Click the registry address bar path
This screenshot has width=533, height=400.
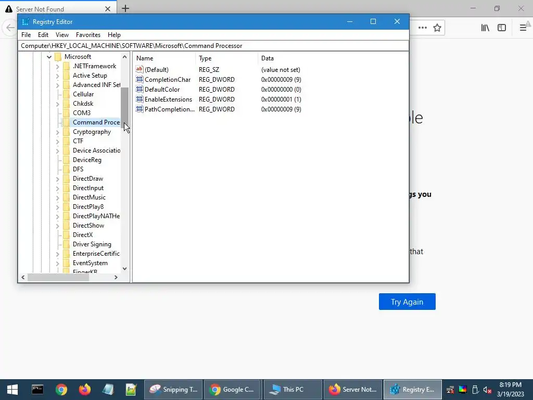pyautogui.click(x=213, y=46)
